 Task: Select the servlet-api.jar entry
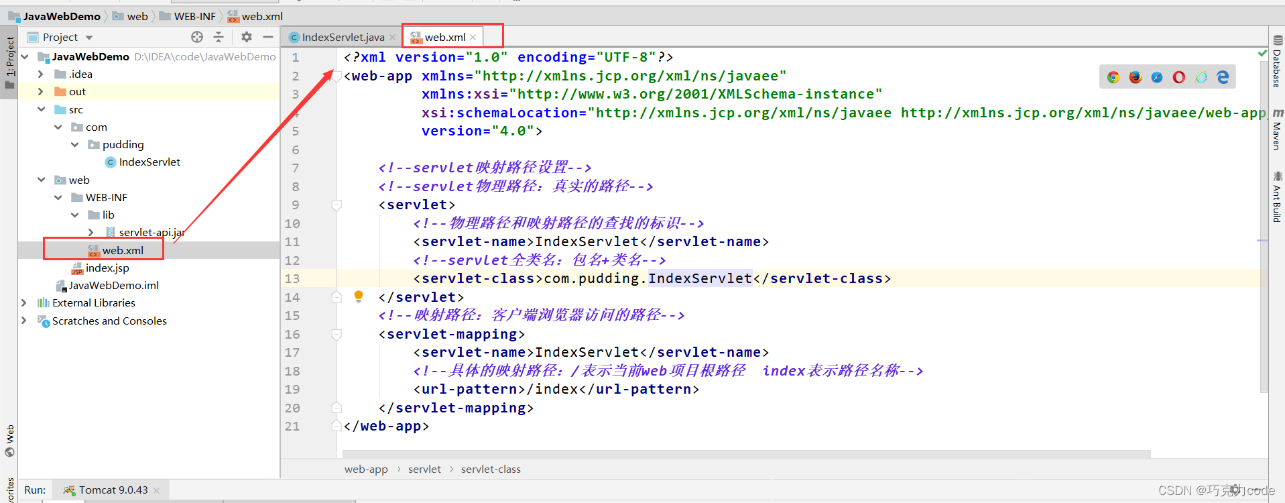click(145, 232)
